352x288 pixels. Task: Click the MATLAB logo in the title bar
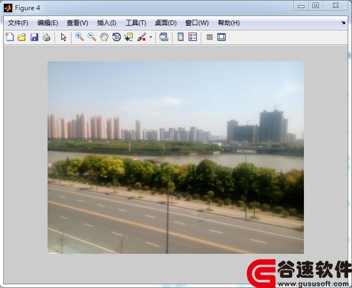(x=8, y=8)
